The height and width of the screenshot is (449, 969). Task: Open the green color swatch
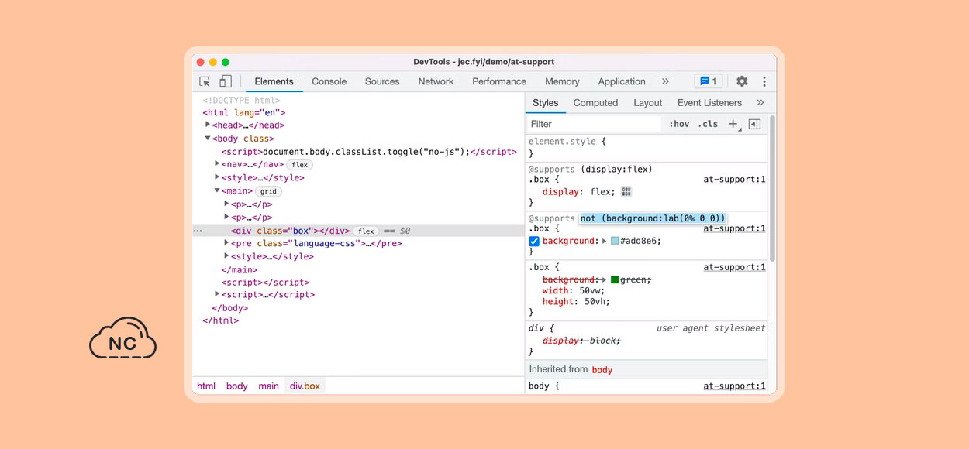[x=615, y=279]
